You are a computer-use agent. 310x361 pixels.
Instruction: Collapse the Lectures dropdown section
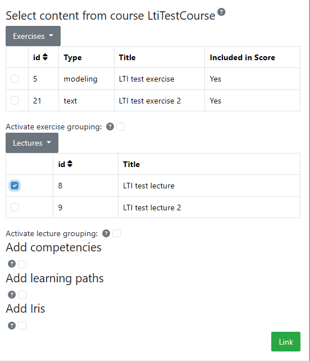tap(32, 143)
